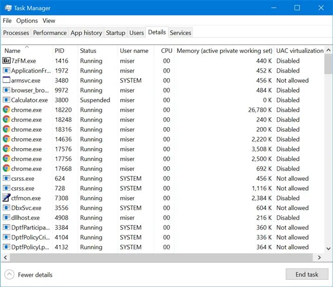The width and height of the screenshot is (333, 287).
Task: Open the View menu
Action: (x=49, y=21)
